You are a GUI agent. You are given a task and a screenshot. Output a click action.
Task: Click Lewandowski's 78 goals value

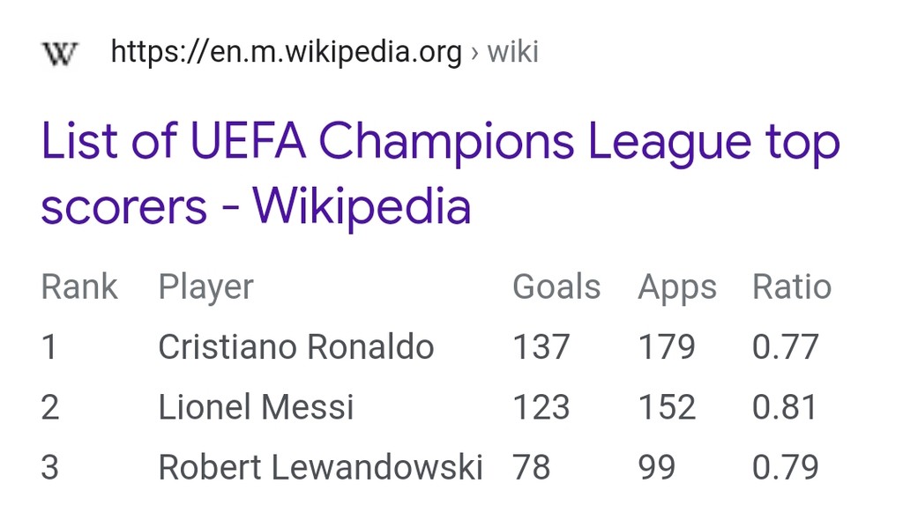click(x=532, y=467)
